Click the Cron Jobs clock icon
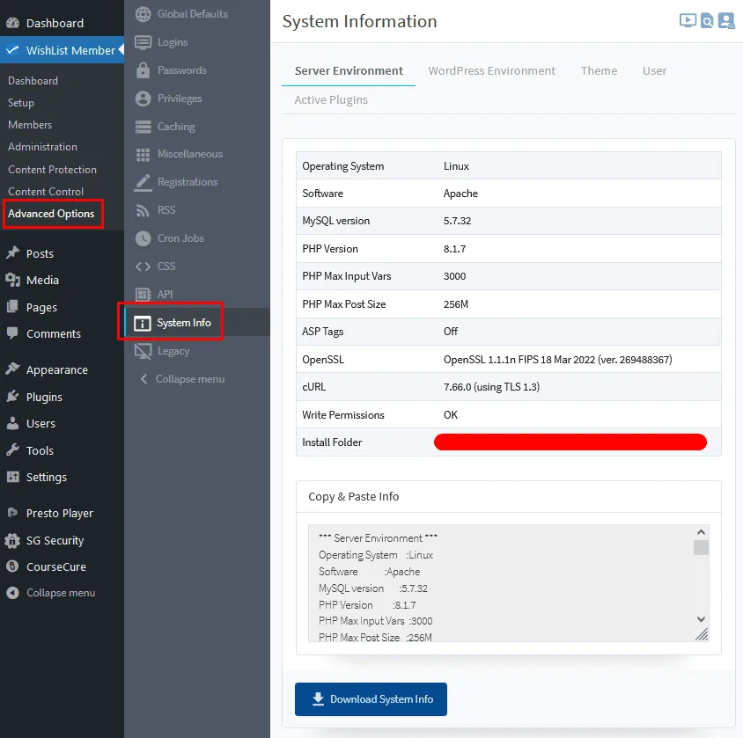The image size is (743, 738). coord(143,238)
